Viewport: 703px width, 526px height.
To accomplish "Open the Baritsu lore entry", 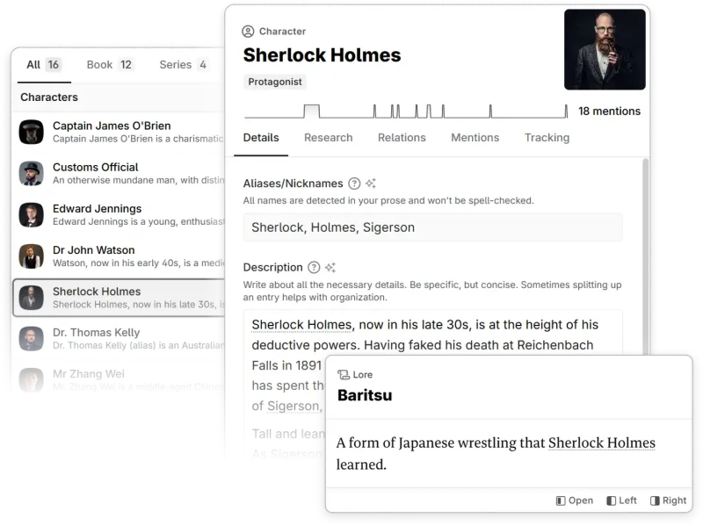I will [575, 501].
